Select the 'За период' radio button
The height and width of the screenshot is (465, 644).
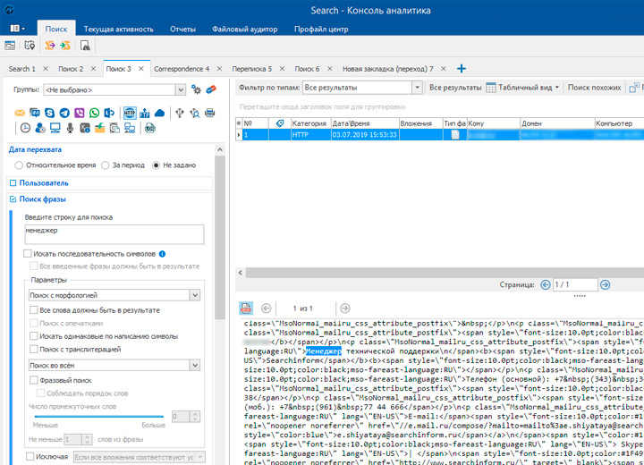(106, 165)
